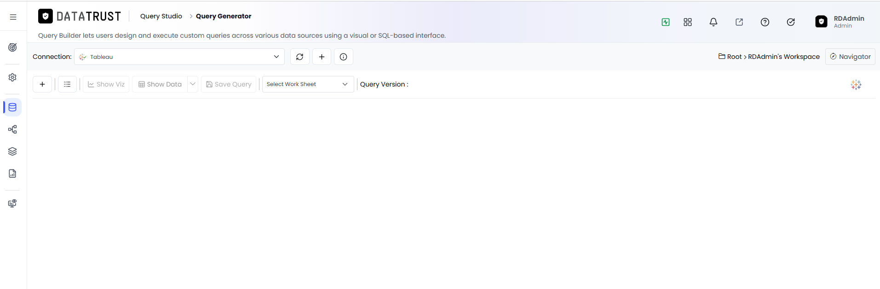Screen dimensions: 880x289
Task: Add new query with plus button
Action: 42,84
